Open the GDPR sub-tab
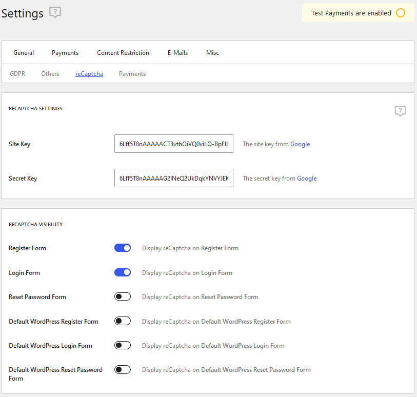The width and height of the screenshot is (417, 397). 17,74
